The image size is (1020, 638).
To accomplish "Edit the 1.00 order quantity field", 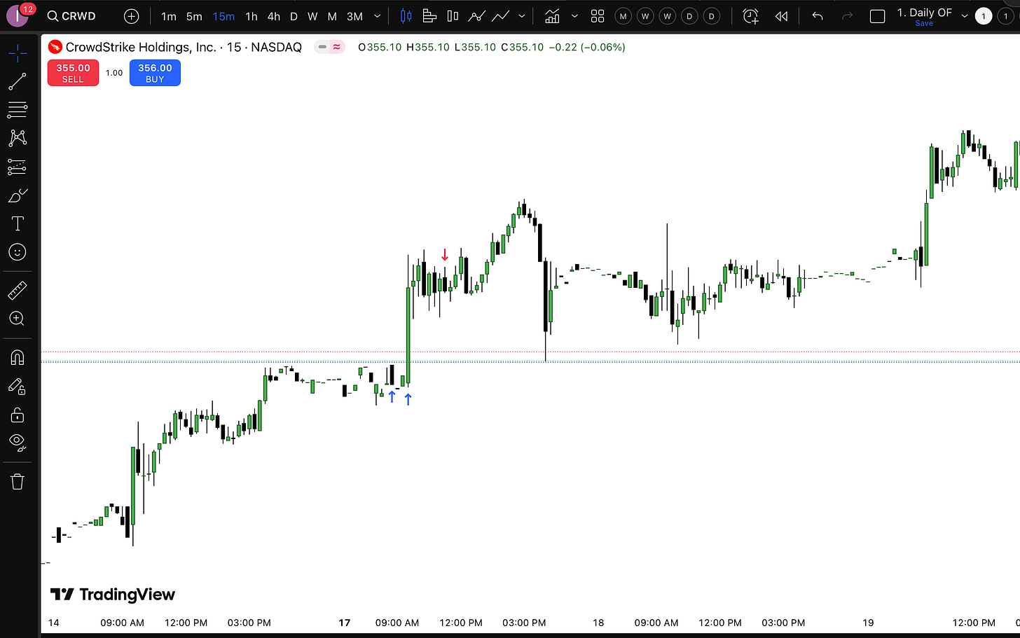I will tap(114, 73).
